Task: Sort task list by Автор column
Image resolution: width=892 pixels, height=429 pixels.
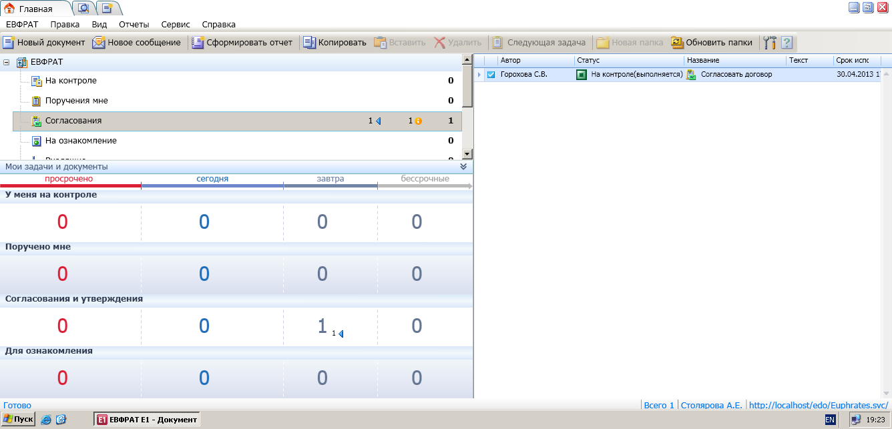Action: click(535, 61)
